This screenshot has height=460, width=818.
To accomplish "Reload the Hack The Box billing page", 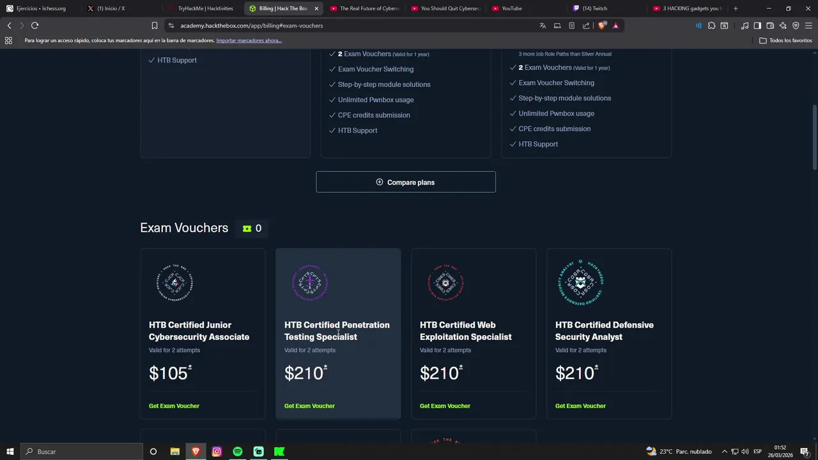I will (35, 26).
